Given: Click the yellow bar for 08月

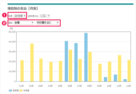Looking at the screenshot, I should [90, 67].
